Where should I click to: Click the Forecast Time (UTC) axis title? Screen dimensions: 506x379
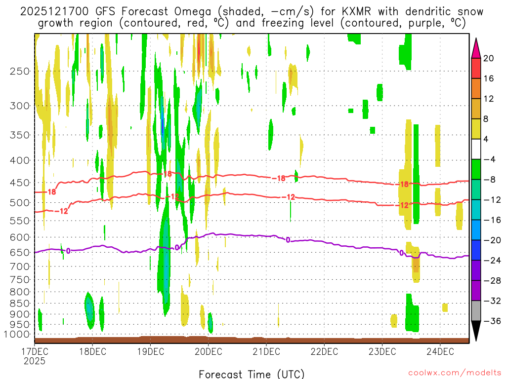point(252,374)
